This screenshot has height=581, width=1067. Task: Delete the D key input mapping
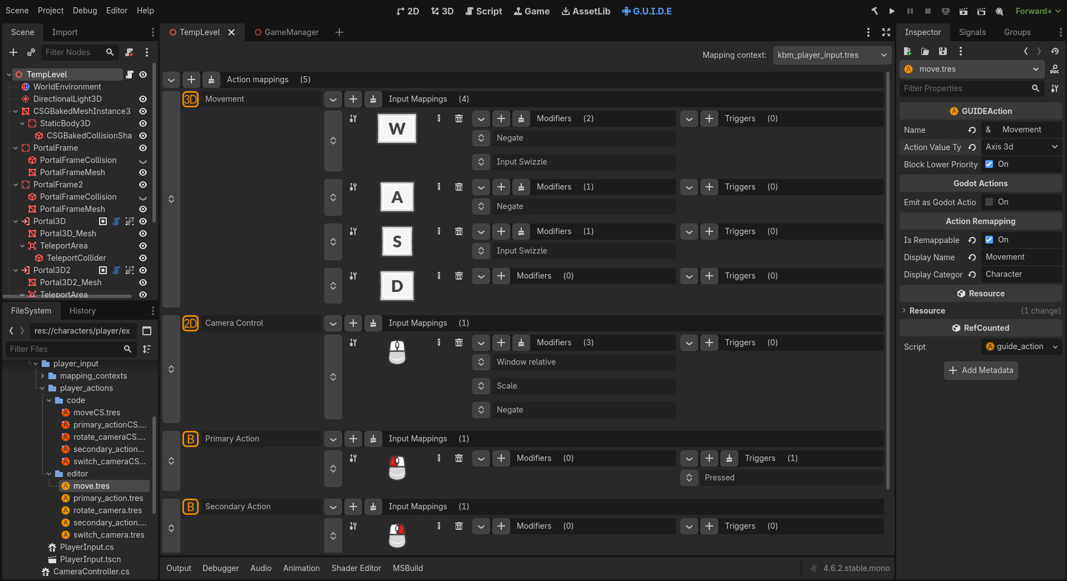(x=459, y=276)
